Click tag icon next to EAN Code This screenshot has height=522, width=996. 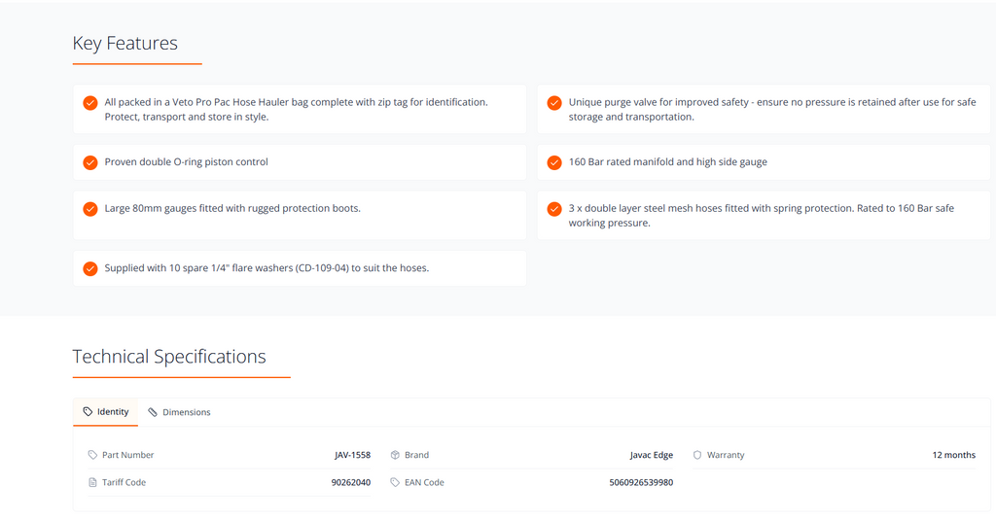tap(395, 482)
